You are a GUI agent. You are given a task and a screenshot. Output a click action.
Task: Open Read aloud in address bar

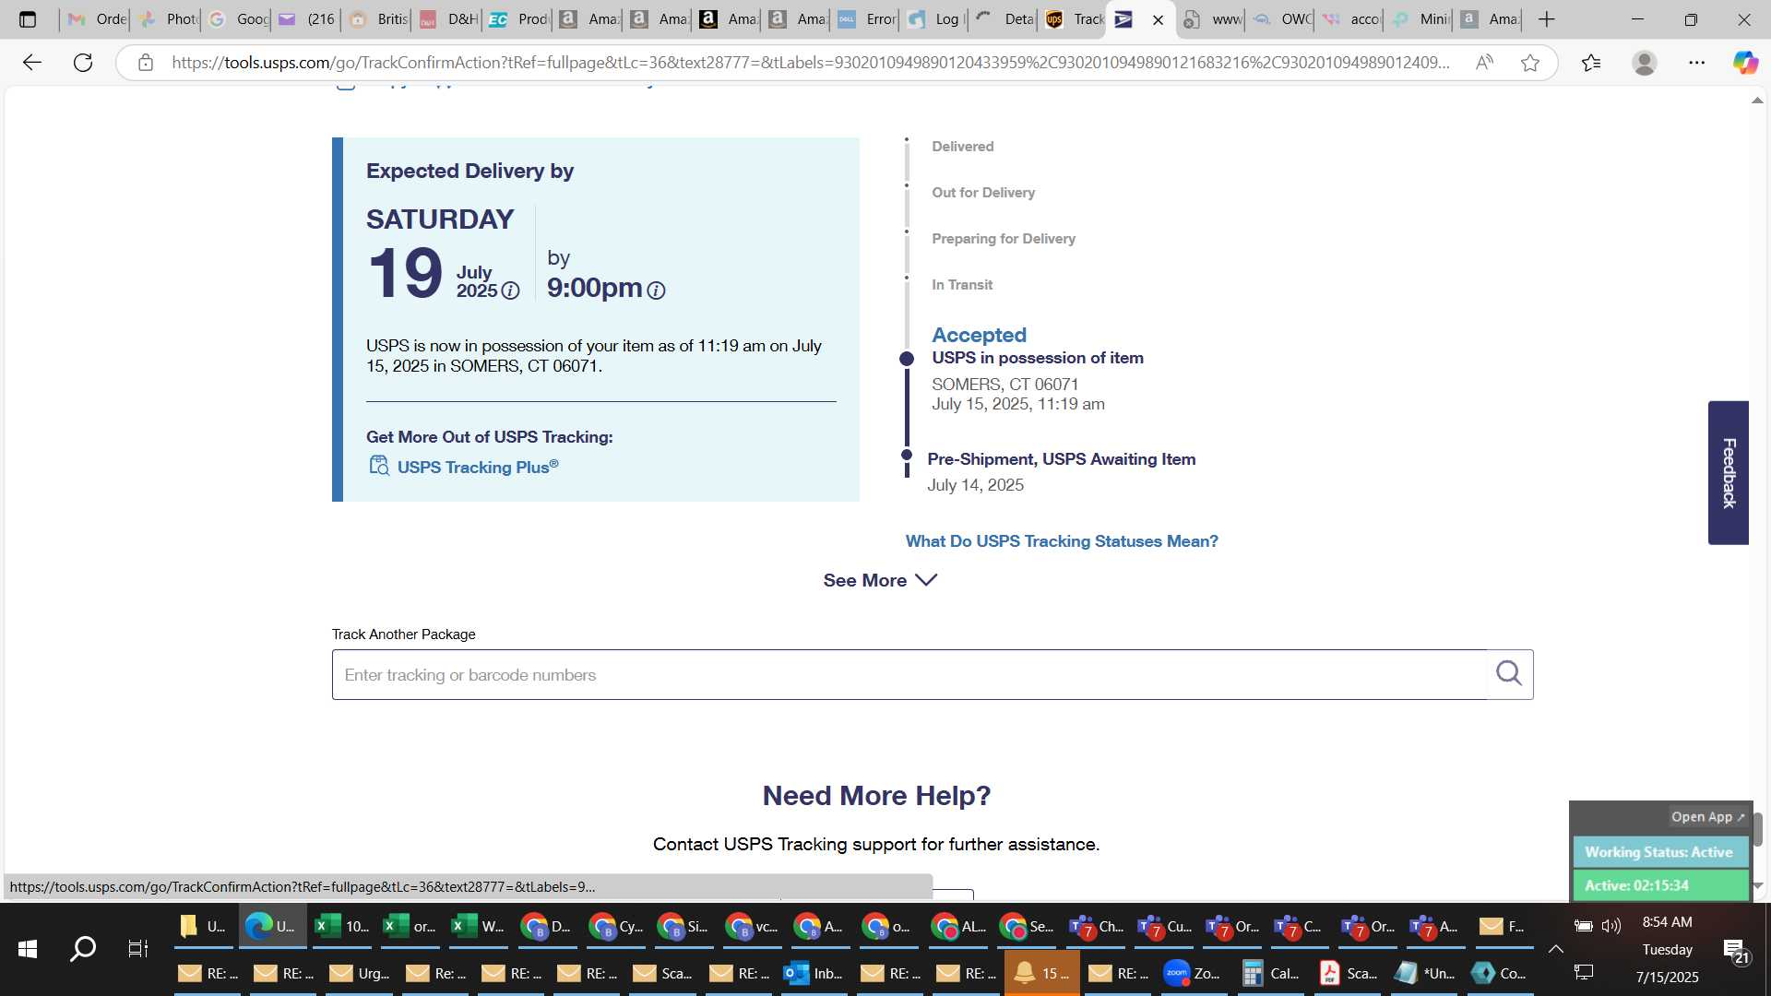[1484, 63]
